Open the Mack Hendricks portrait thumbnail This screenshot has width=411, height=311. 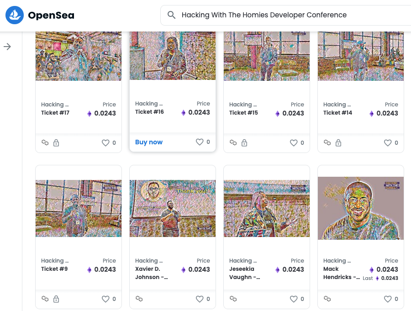point(361,208)
